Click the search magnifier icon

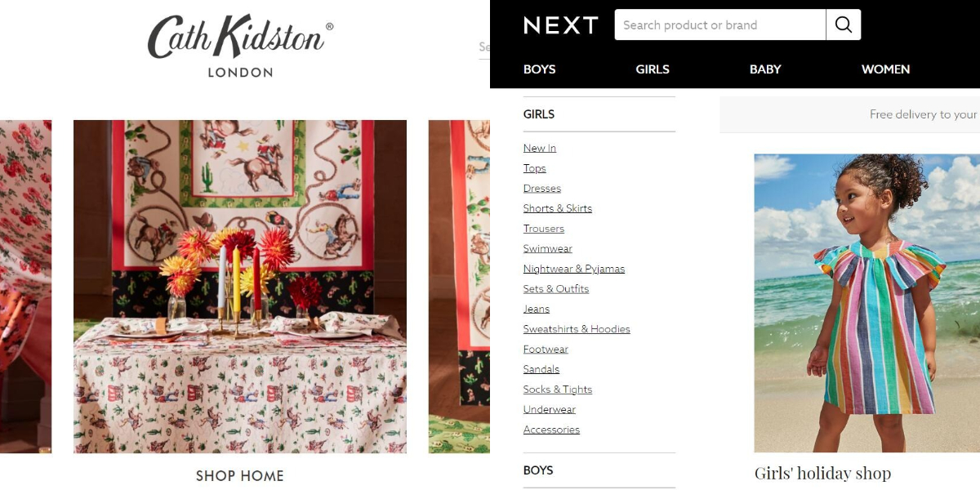[844, 25]
